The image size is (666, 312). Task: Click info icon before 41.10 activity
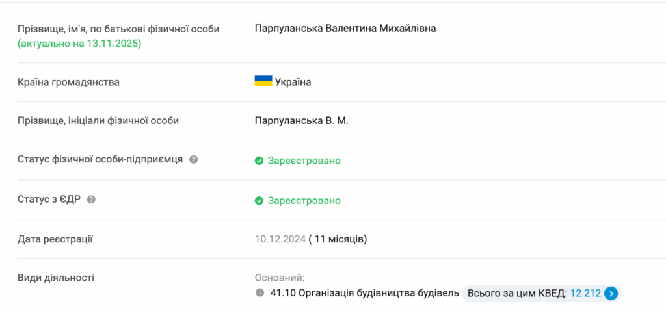(260, 293)
